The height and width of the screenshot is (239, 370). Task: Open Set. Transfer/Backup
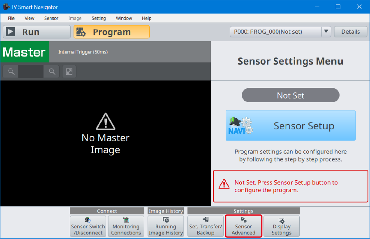(x=206, y=226)
